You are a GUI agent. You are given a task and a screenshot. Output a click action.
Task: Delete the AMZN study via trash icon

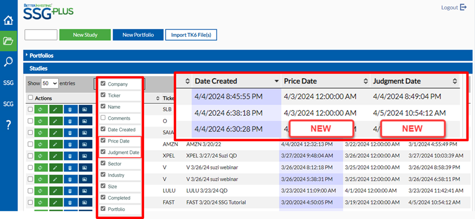point(70,144)
